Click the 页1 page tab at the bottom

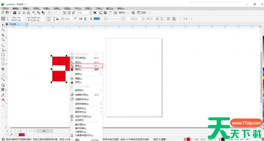(44, 131)
